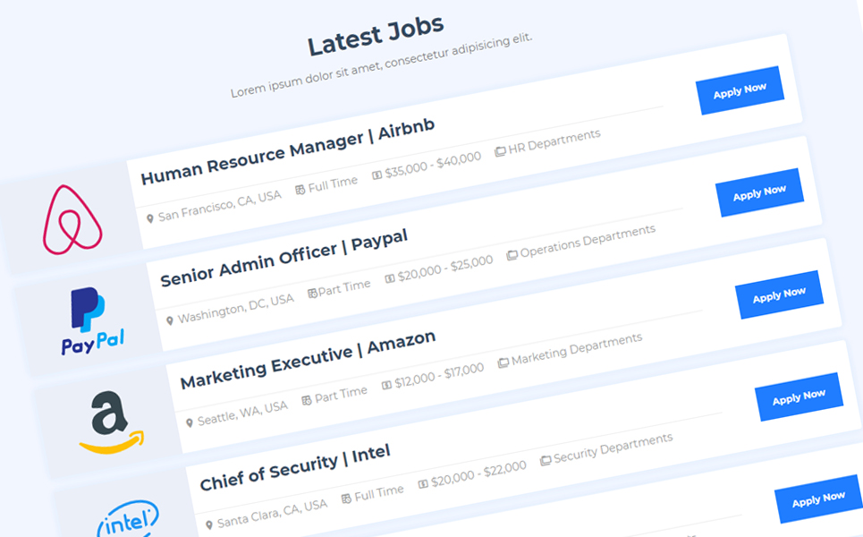Click salary icon next to $35,000 - $40,000
This screenshot has width=863, height=537.
click(x=377, y=175)
